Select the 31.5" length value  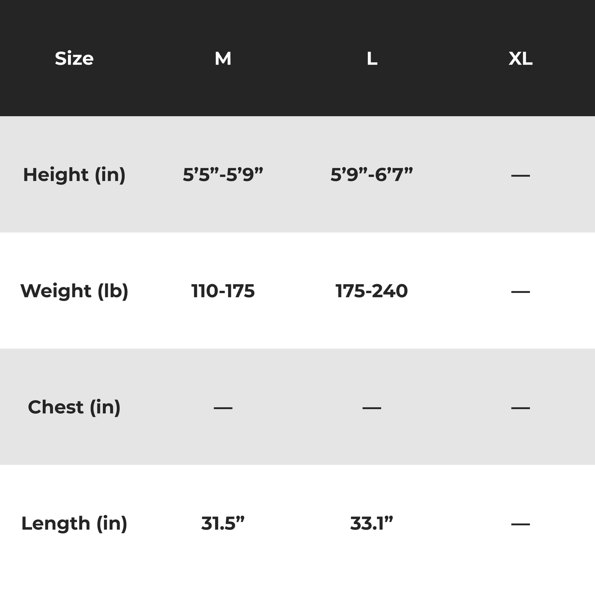pos(223,523)
